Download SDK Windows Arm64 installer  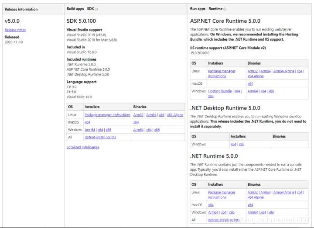click(89, 130)
